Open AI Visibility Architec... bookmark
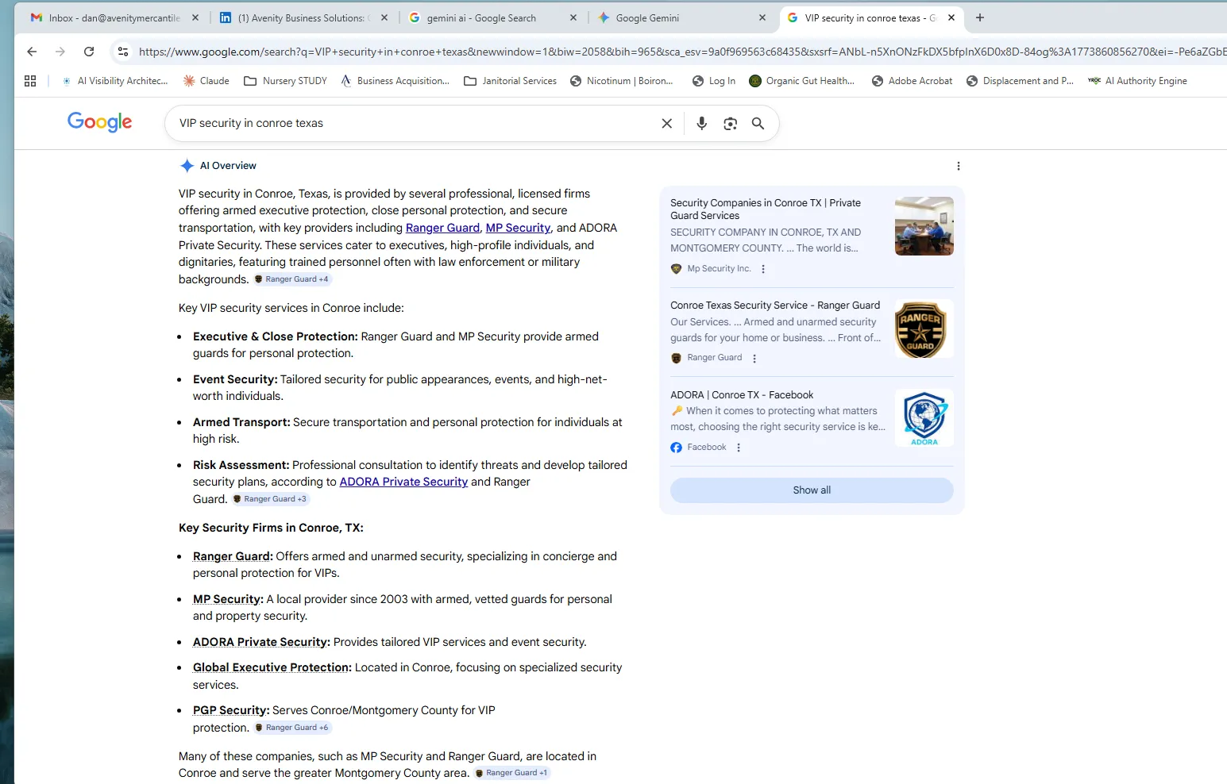Screen dimensions: 1227x784 [x=114, y=81]
